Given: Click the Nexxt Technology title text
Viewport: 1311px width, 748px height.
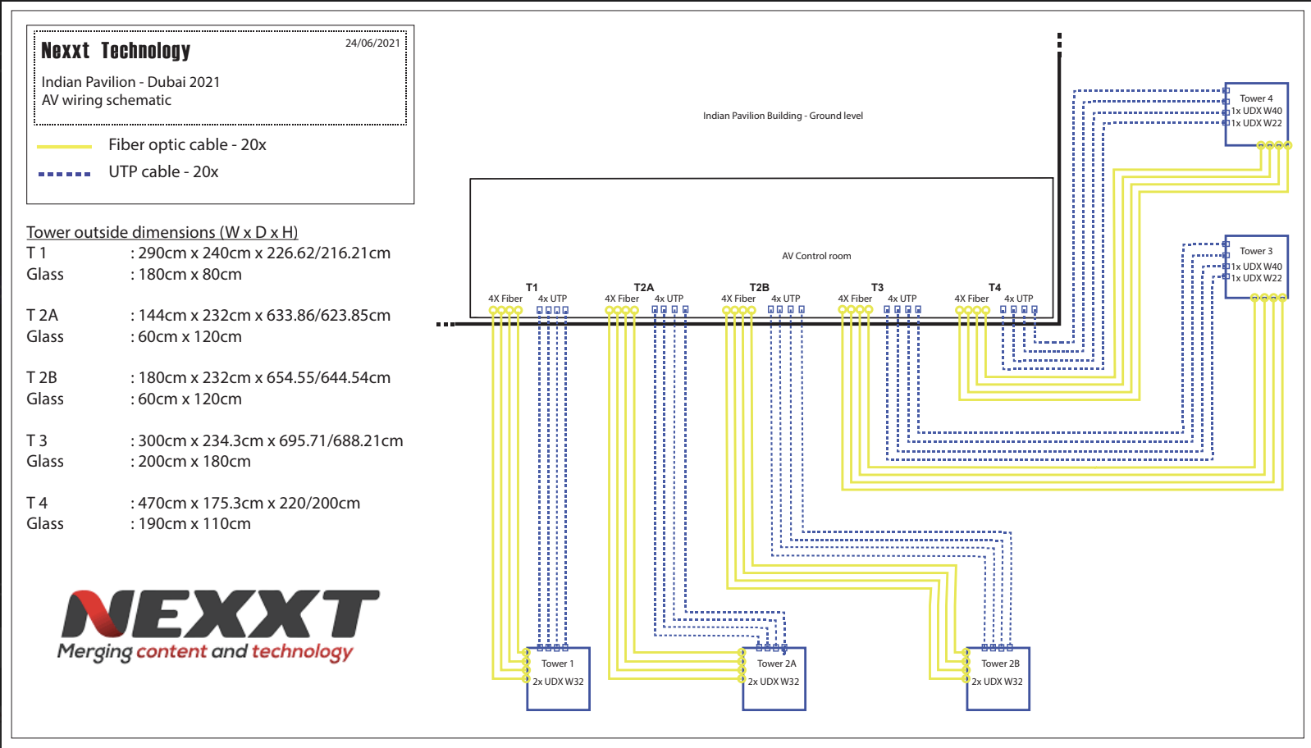Looking at the screenshot, I should pyautogui.click(x=116, y=51).
